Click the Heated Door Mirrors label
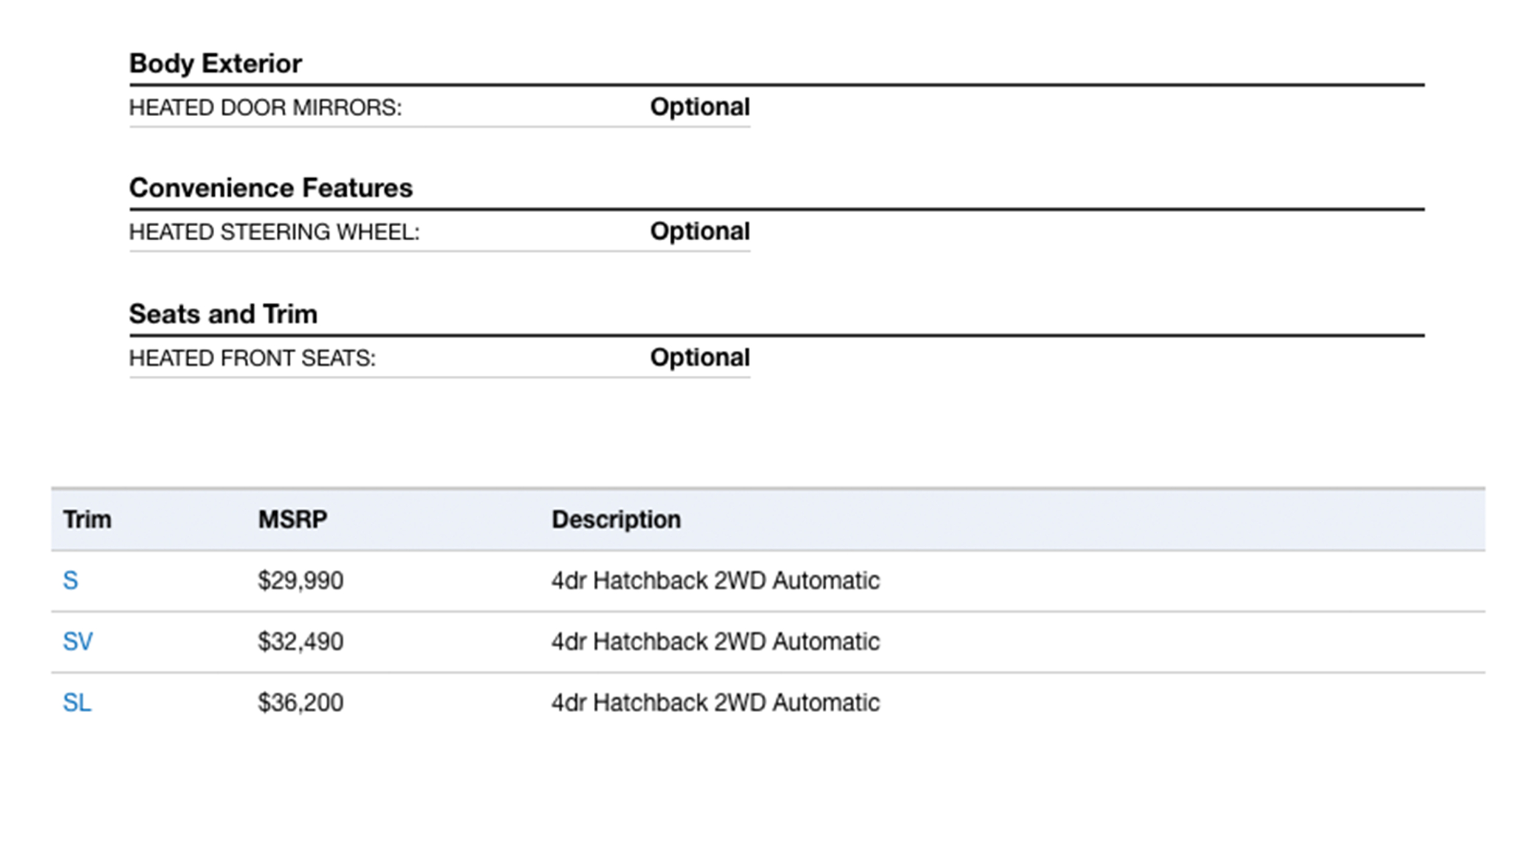1521x855 pixels. [x=265, y=108]
